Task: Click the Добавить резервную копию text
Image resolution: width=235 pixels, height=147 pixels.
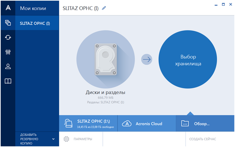Action: [29, 139]
